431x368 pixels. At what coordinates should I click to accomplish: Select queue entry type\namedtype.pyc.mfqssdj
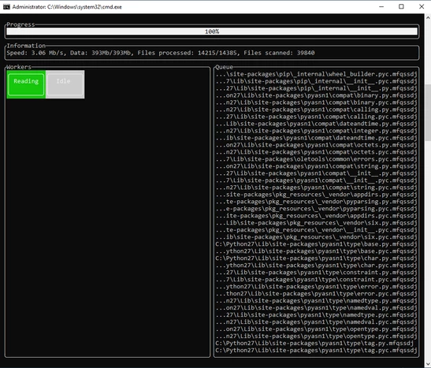316,315
